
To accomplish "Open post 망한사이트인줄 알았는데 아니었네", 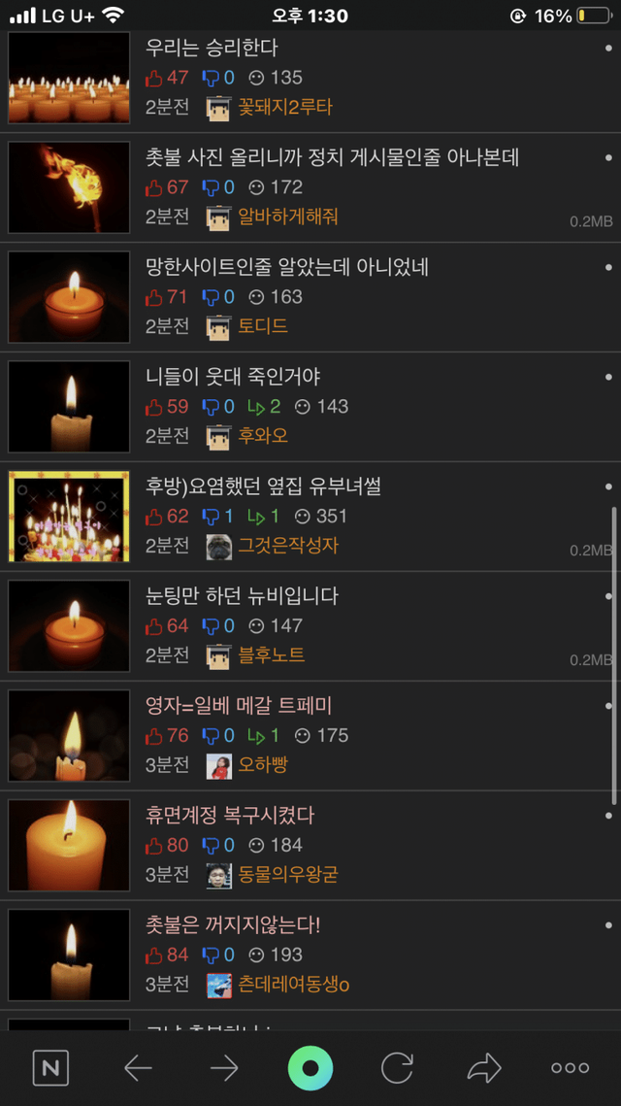I will [x=287, y=267].
